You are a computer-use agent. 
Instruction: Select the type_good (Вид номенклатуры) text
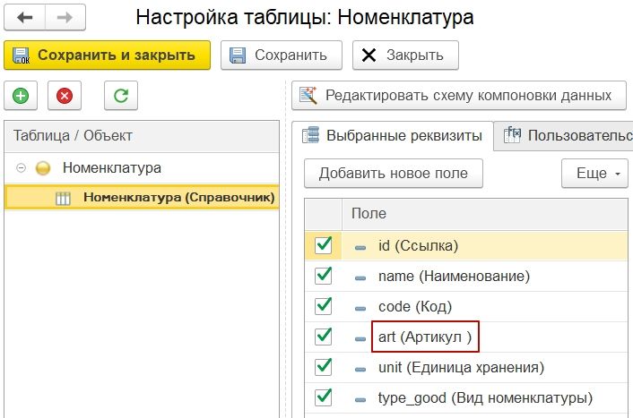(485, 397)
